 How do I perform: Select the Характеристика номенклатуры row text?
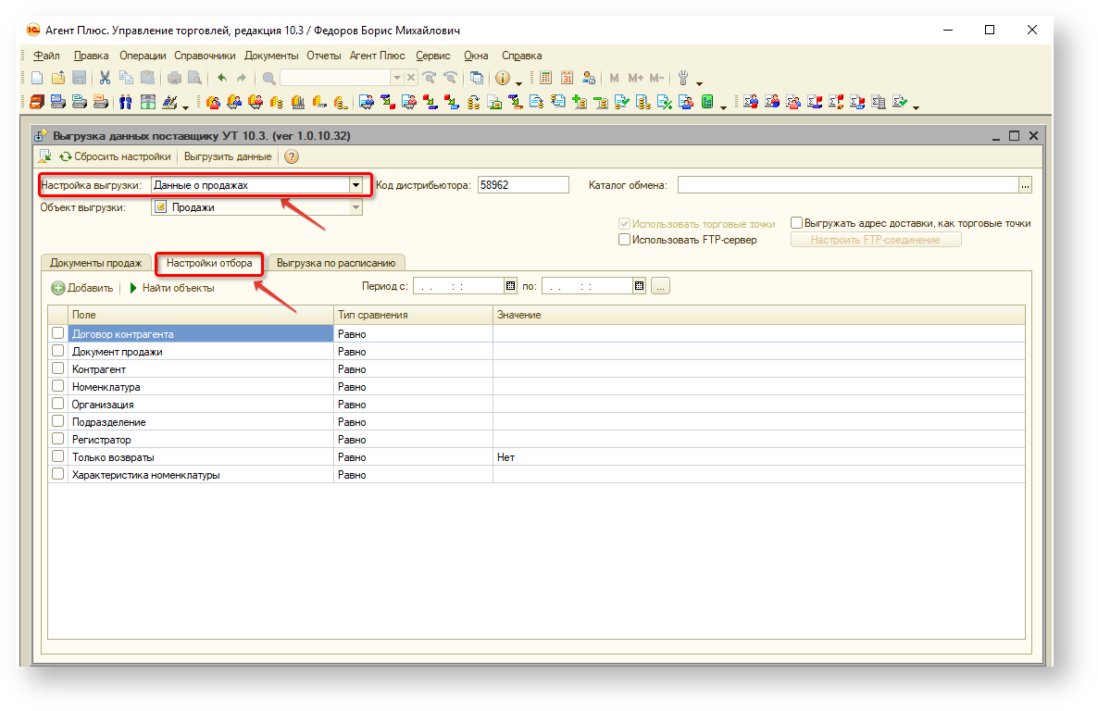click(x=145, y=474)
